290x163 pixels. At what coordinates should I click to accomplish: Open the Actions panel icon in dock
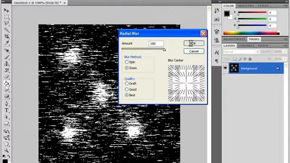(x=217, y=19)
